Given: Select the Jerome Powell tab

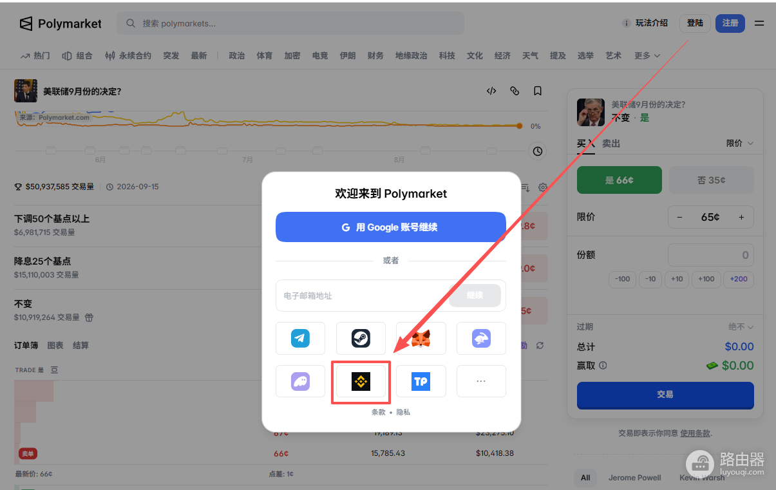Looking at the screenshot, I should pyautogui.click(x=635, y=478).
